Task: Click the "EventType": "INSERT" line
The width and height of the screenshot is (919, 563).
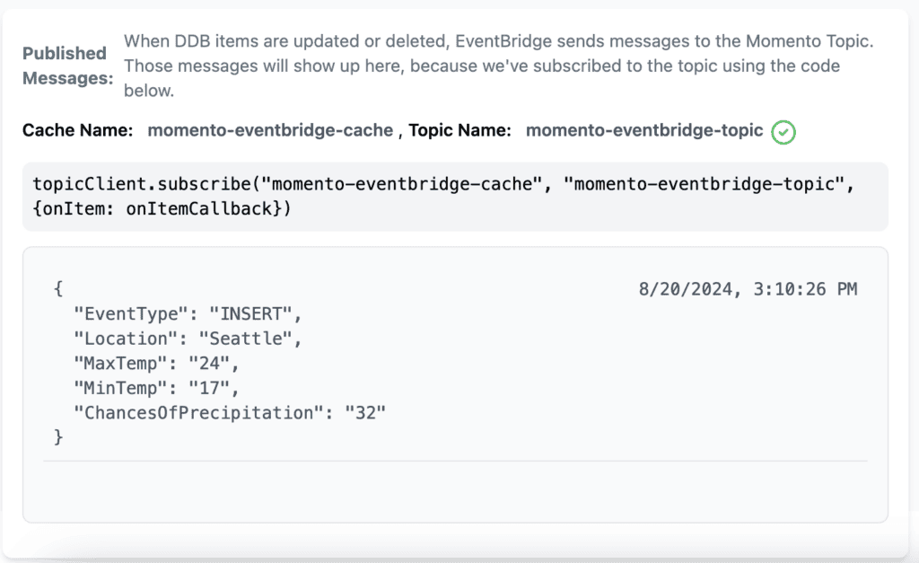Action: pyautogui.click(x=188, y=314)
